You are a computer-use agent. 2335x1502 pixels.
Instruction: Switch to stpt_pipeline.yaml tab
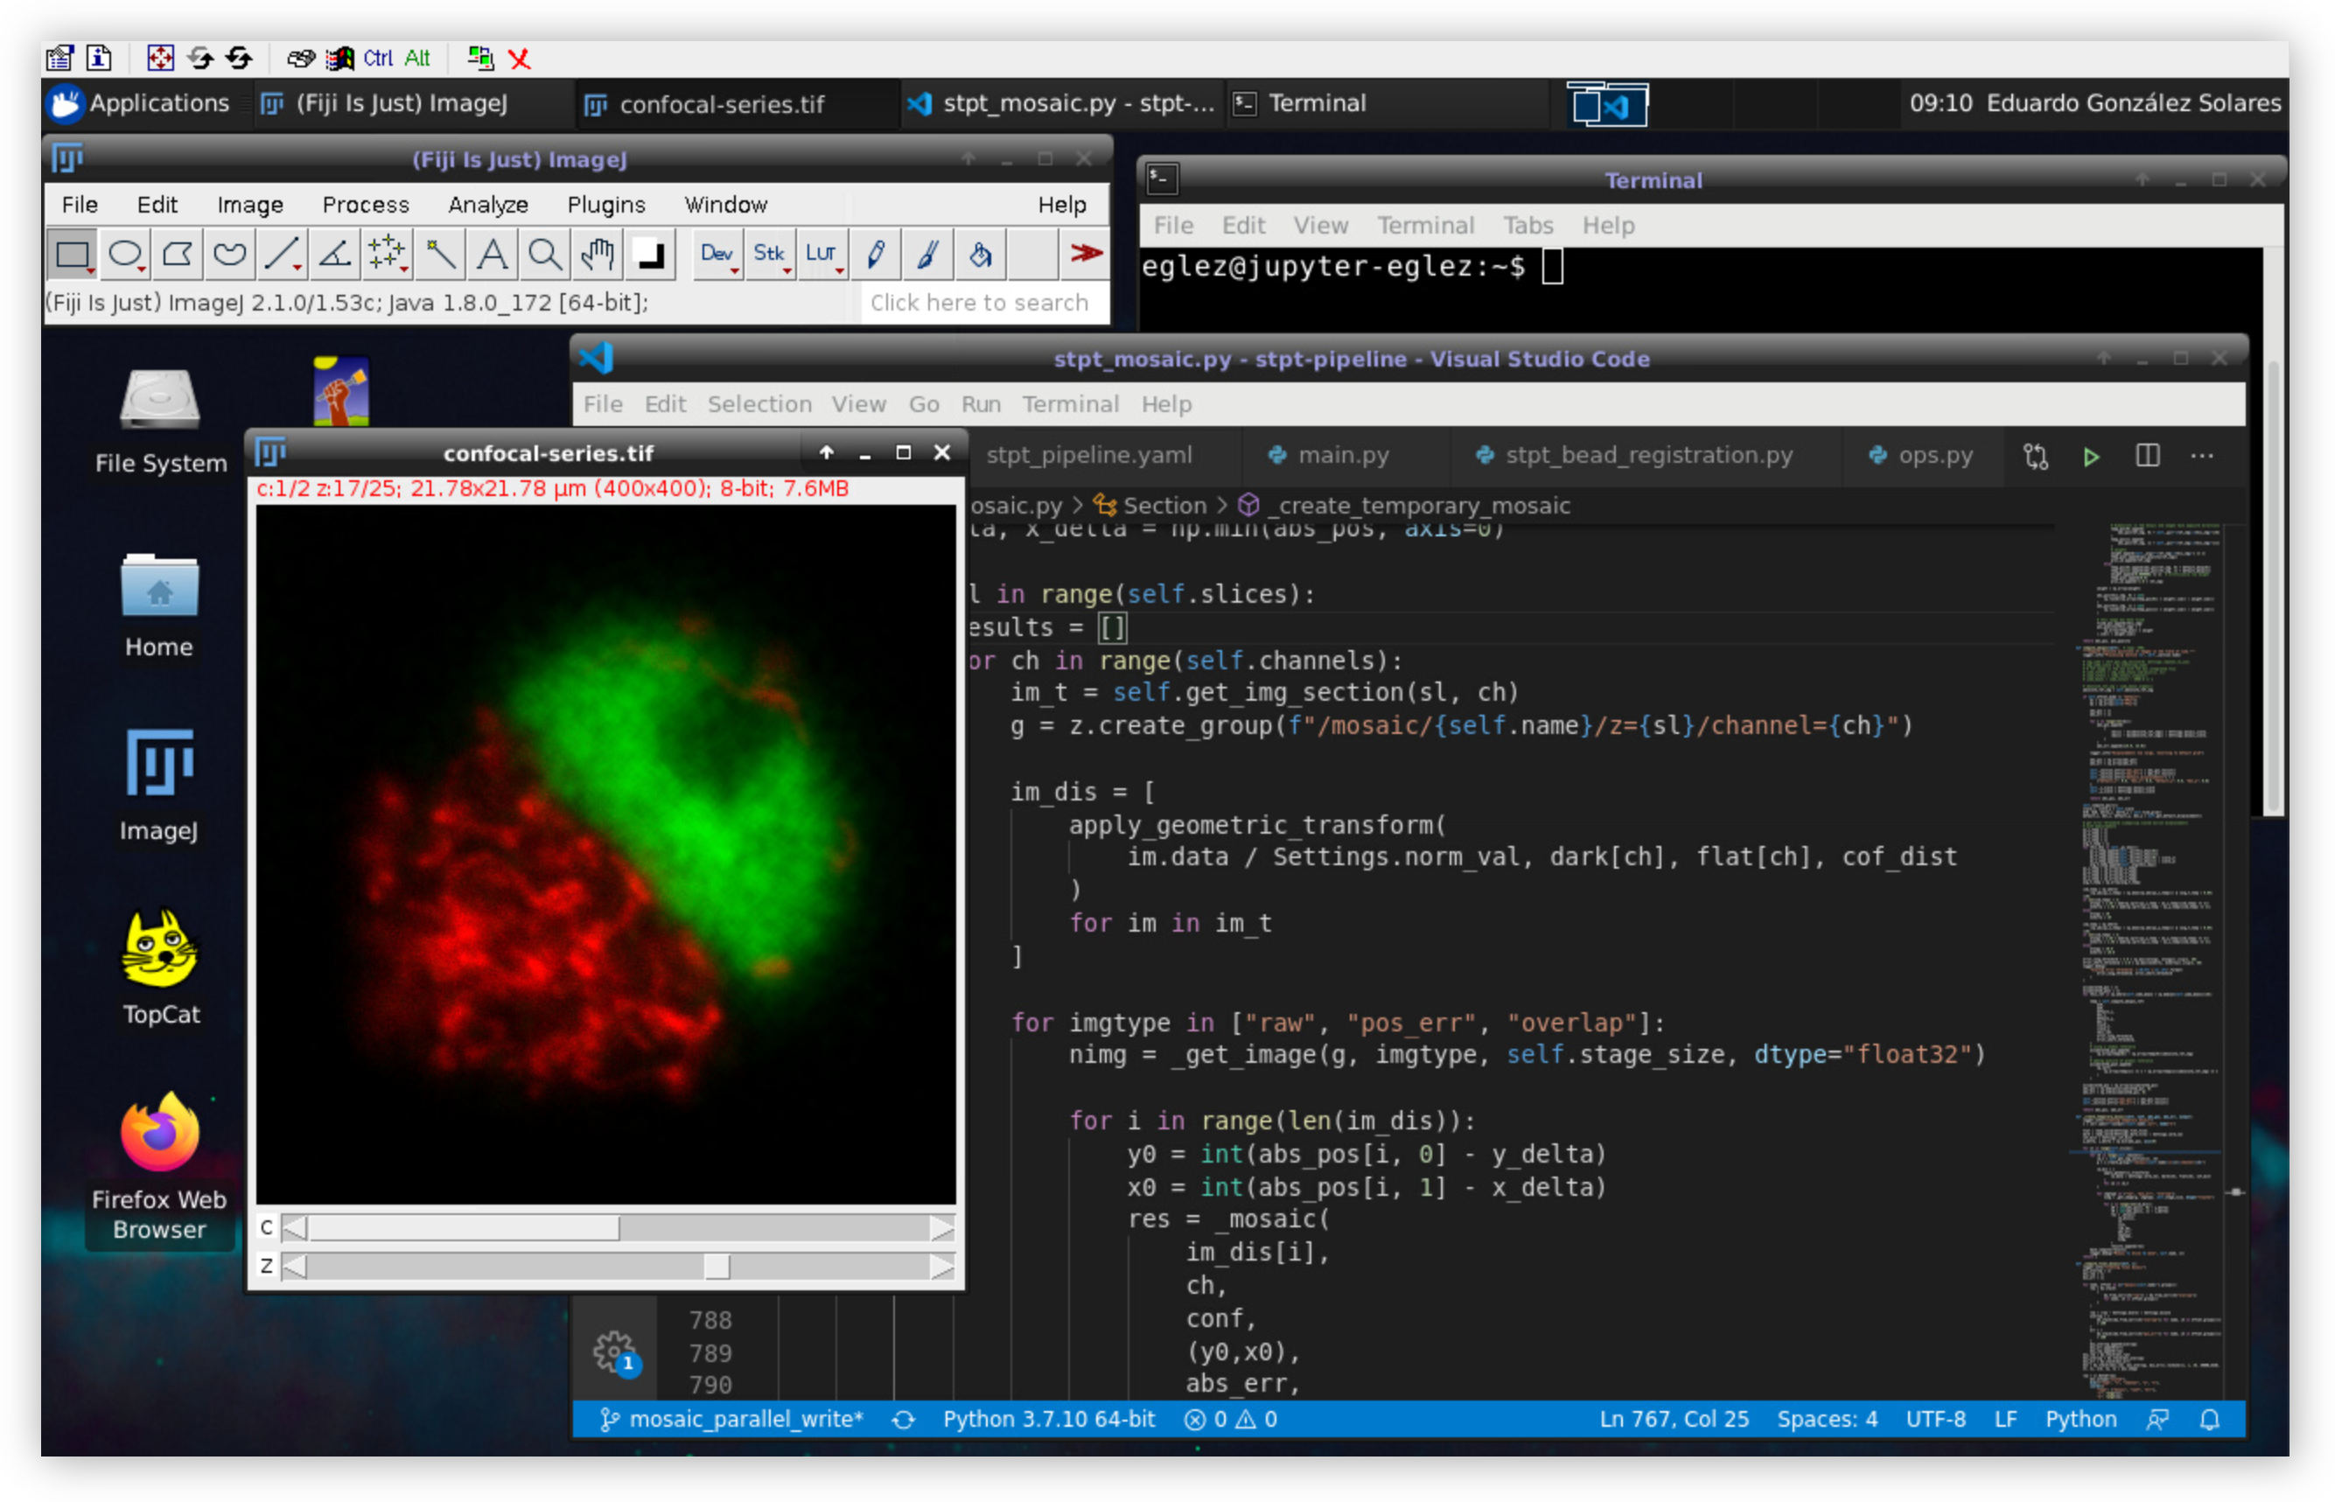(1088, 456)
